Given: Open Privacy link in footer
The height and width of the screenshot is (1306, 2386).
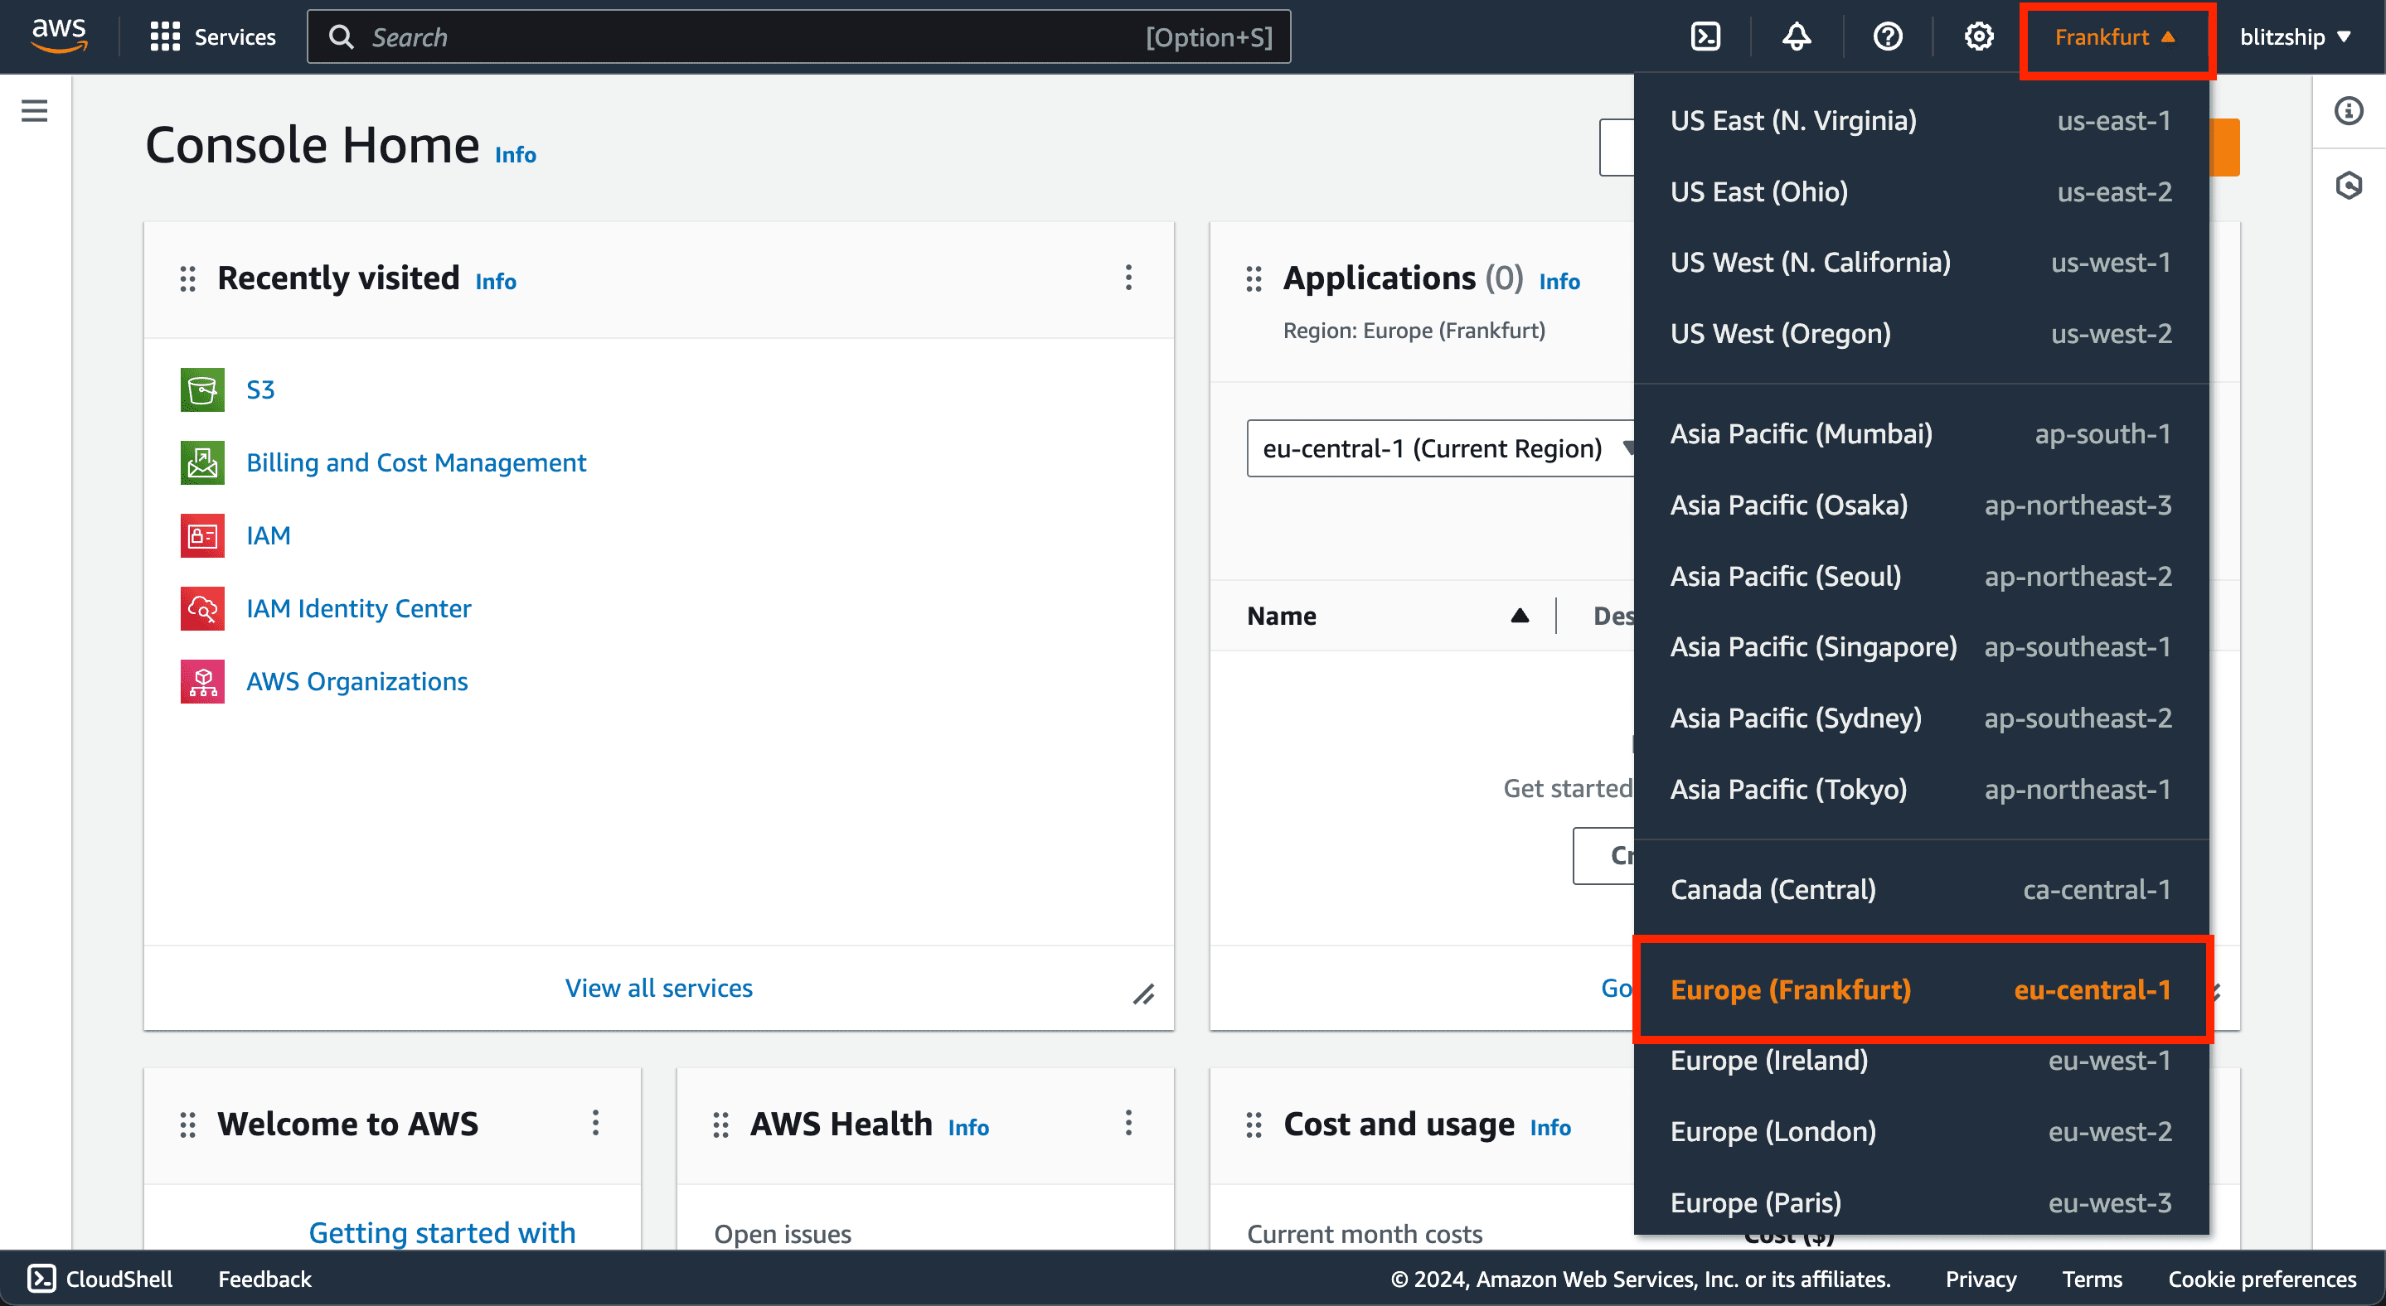Looking at the screenshot, I should pyautogui.click(x=1981, y=1279).
